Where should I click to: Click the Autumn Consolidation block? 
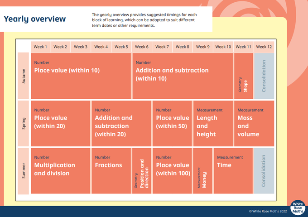[x=264, y=76]
